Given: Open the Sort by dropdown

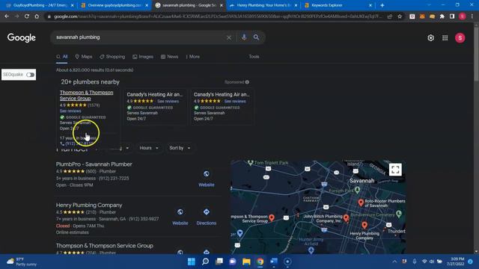Looking at the screenshot, I should (180, 148).
